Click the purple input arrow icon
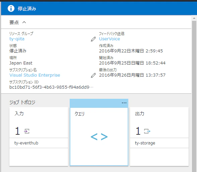Viewport: 197px width, 172px height. (27, 131)
